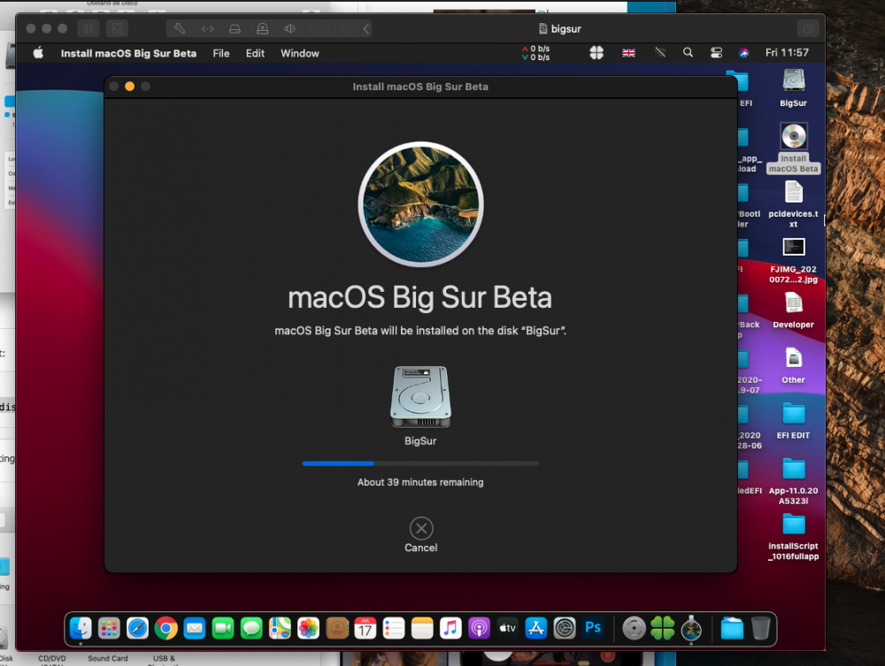Screen dimensions: 885x666
Task: Open Reminders from the dock
Action: coord(394,628)
